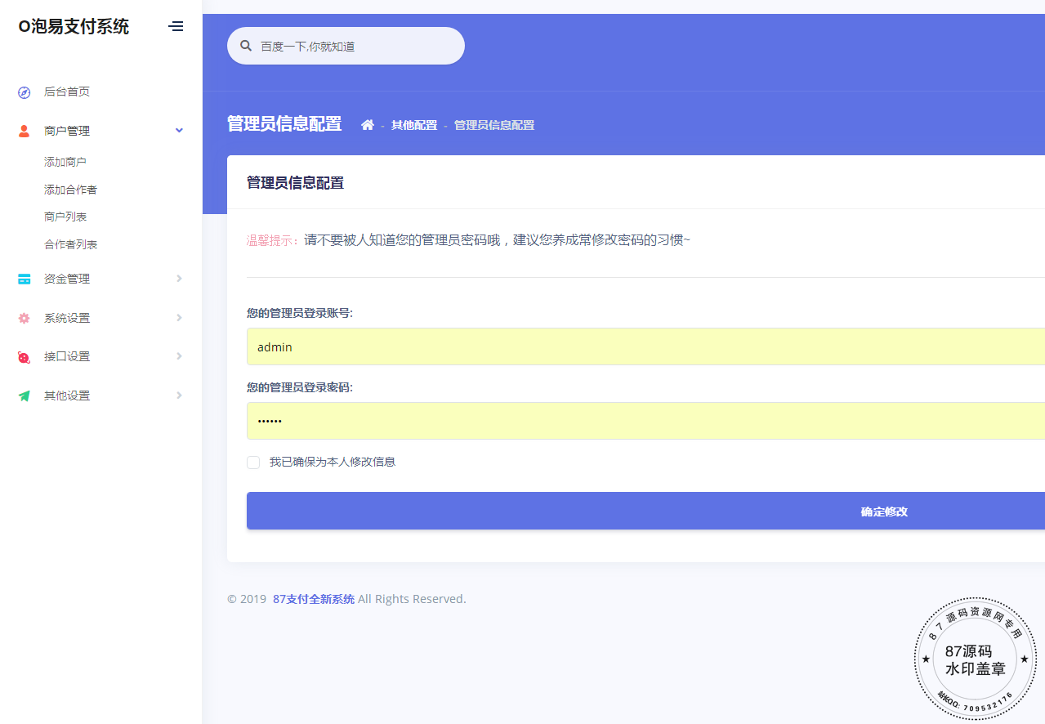Click the home icon in breadcrumb
1045x724 pixels.
coord(368,125)
